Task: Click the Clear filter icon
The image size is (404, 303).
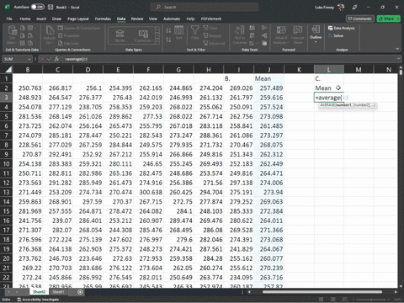Action: tap(210, 28)
